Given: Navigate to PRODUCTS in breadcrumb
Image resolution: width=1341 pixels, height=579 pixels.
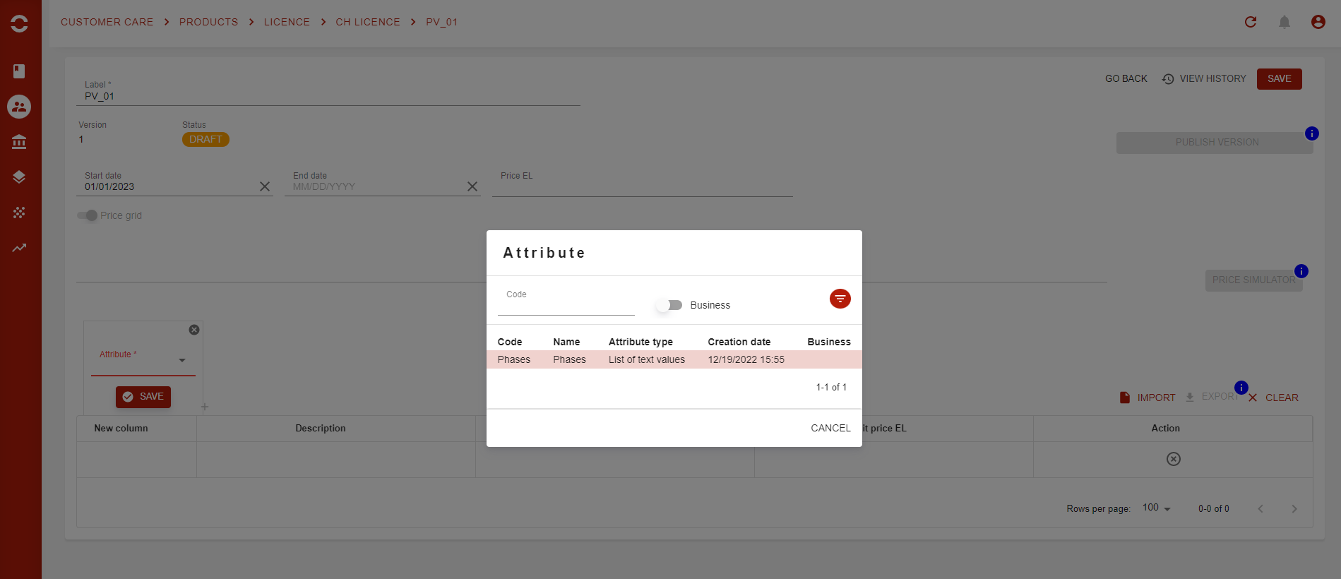Looking at the screenshot, I should tap(208, 22).
